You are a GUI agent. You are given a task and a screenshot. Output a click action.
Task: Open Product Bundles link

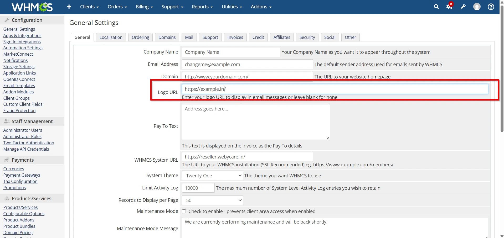(19, 226)
